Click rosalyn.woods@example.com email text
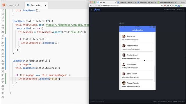This screenshot has height=104, width=186. coord(131,86)
